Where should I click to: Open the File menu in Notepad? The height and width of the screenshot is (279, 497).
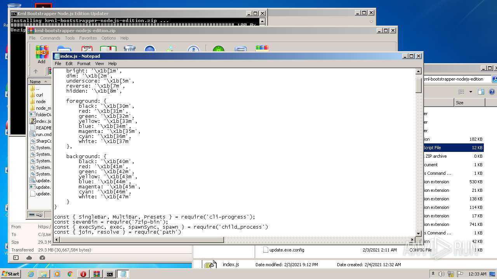[x=58, y=64]
